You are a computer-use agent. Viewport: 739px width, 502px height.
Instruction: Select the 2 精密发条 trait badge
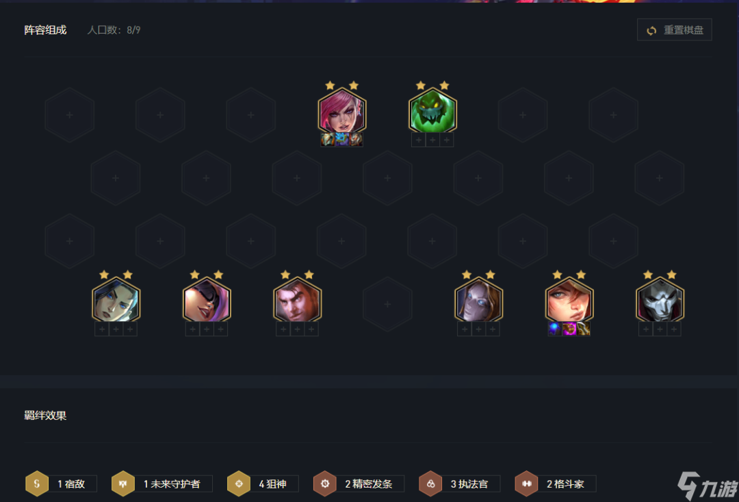pyautogui.click(x=359, y=484)
